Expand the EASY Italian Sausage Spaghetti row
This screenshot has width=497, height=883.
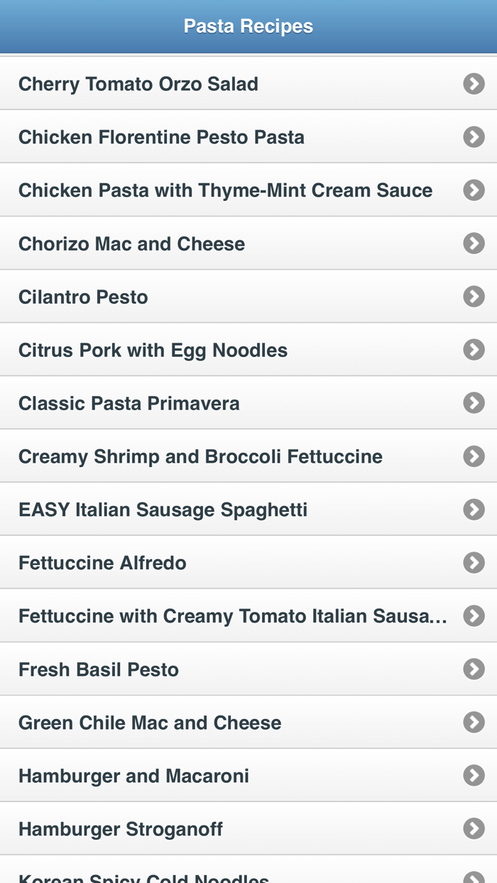pyautogui.click(x=164, y=509)
